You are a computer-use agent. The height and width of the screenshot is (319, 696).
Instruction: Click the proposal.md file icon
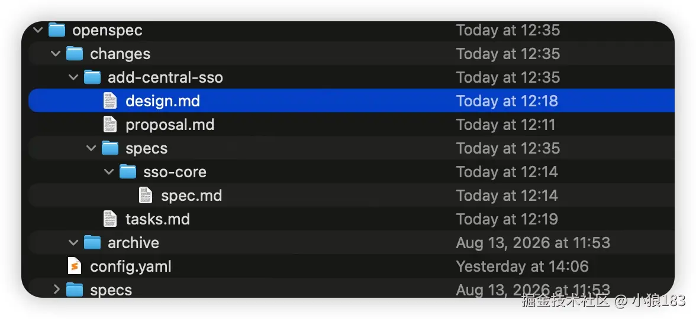[110, 125]
